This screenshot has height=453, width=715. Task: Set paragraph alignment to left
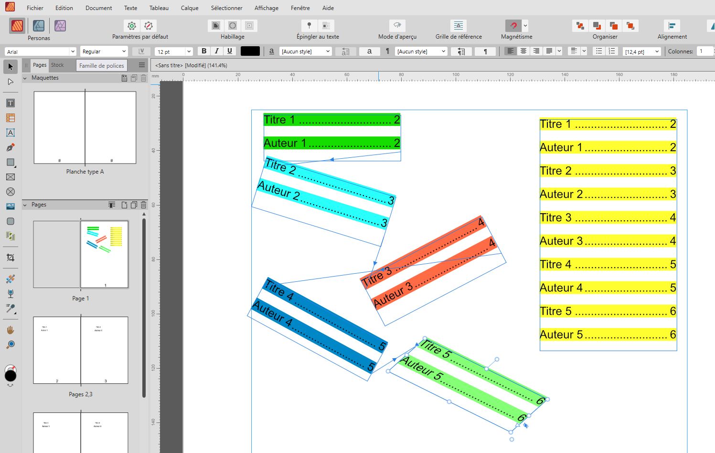[511, 51]
